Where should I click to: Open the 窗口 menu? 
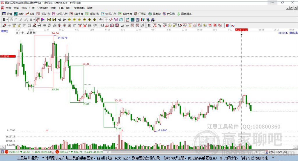click(69, 8)
